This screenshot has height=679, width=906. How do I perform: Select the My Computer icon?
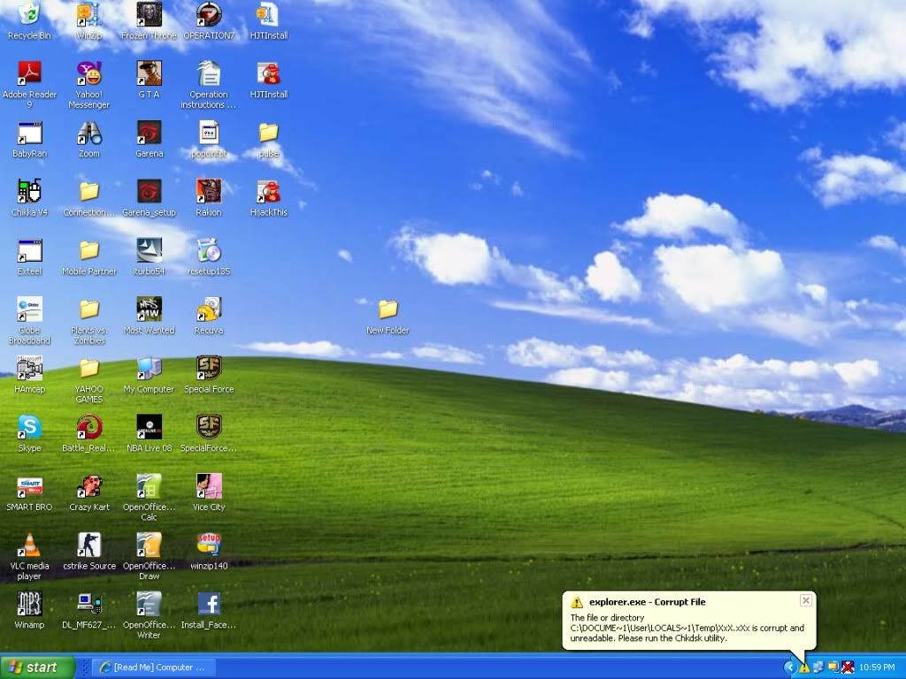pyautogui.click(x=149, y=375)
